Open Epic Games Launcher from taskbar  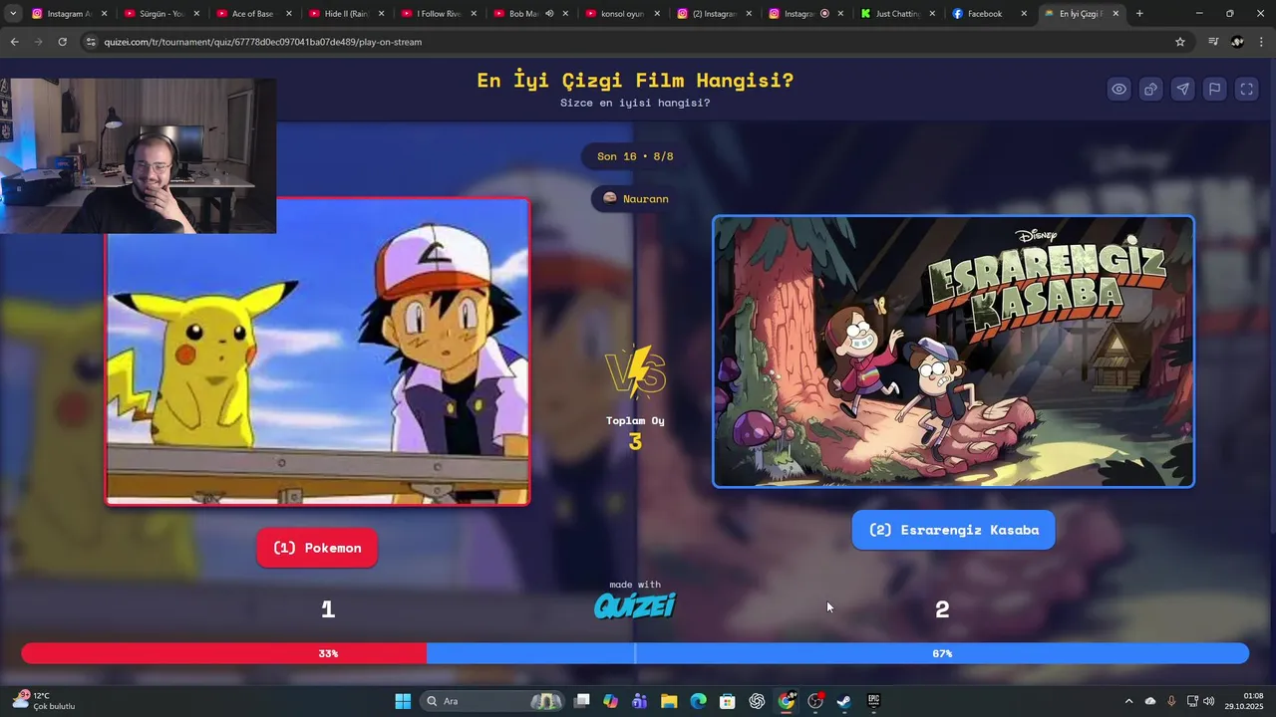pyautogui.click(x=874, y=701)
